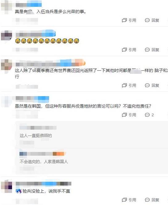
Task: Click sticker emoji before 验兵没验上 text
Action: 19,191
